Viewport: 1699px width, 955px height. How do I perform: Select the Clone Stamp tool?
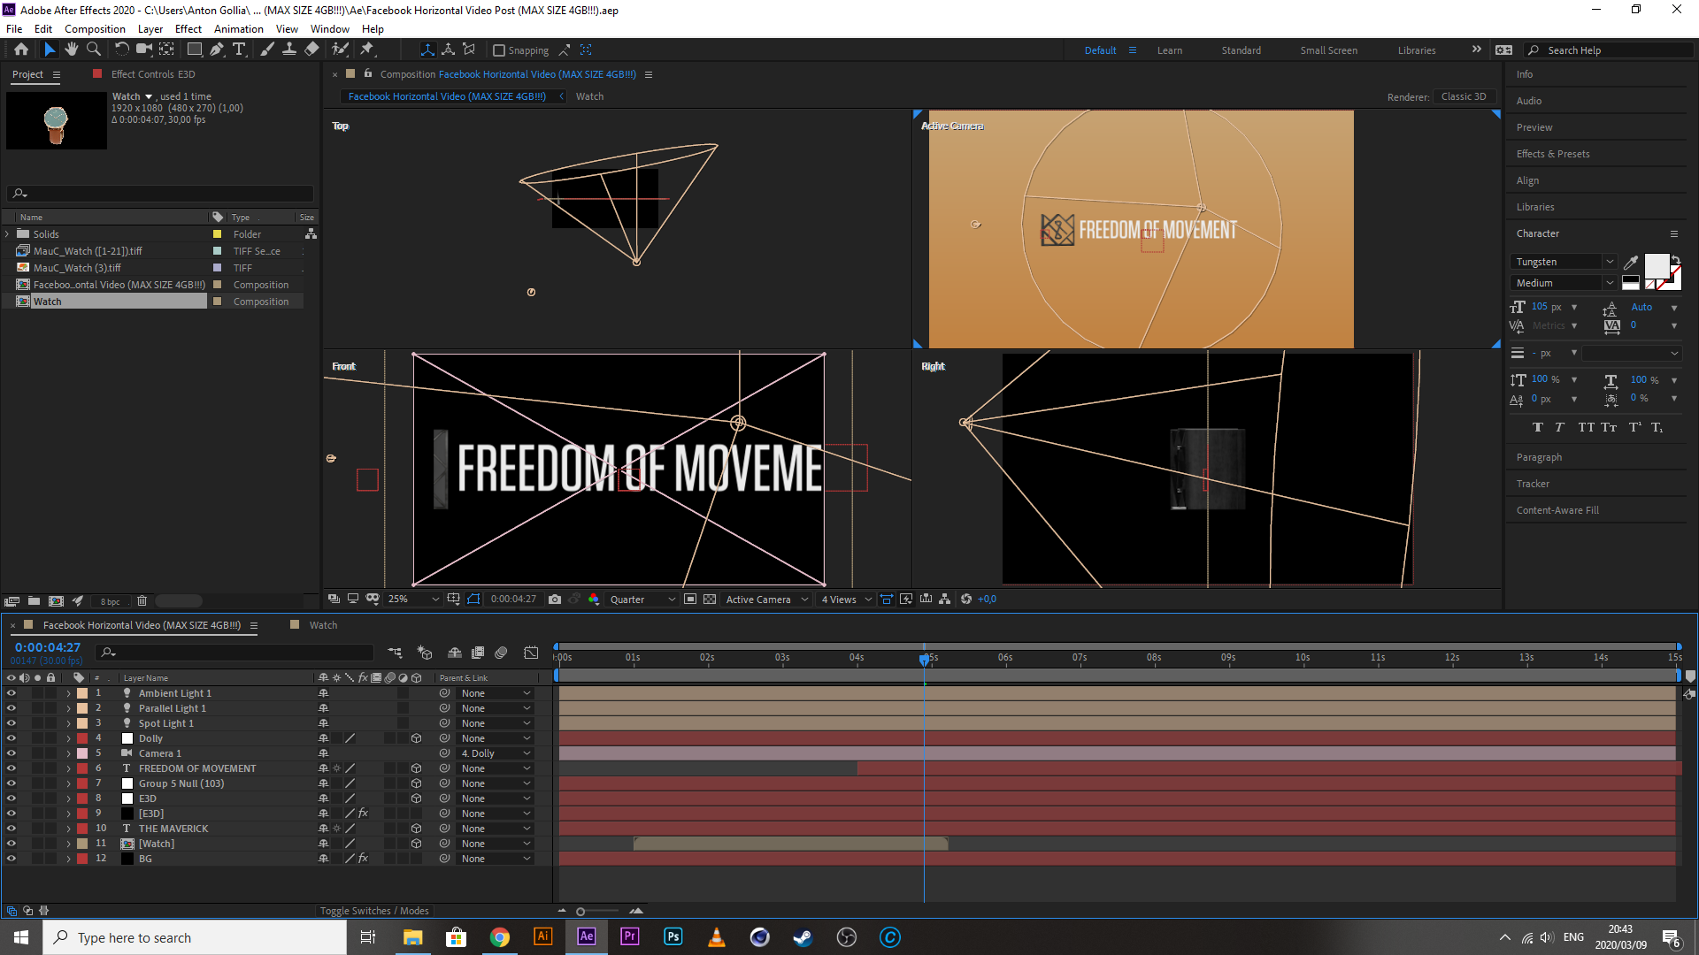288,50
